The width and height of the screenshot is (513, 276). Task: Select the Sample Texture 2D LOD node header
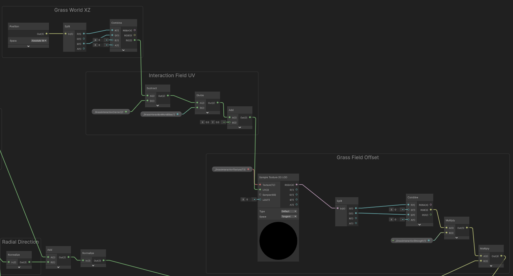point(278,177)
